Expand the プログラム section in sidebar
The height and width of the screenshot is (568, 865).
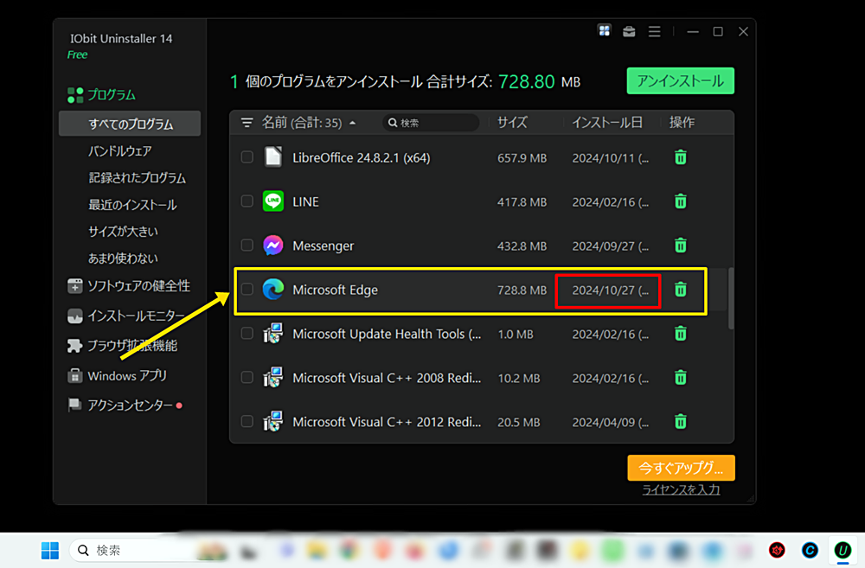click(x=101, y=95)
